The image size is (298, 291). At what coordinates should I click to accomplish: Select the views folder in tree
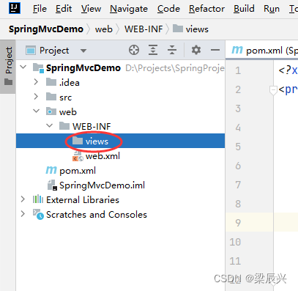tap(120, 141)
